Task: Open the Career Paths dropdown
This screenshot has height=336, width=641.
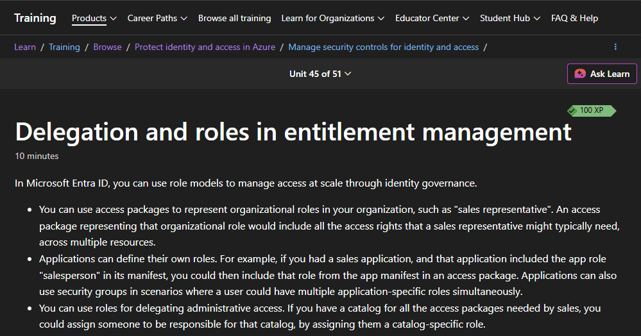Action: point(157,18)
